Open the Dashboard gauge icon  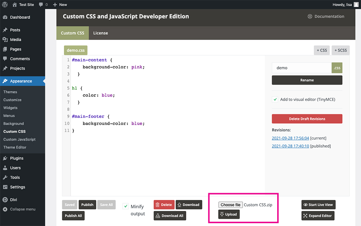[5, 17]
